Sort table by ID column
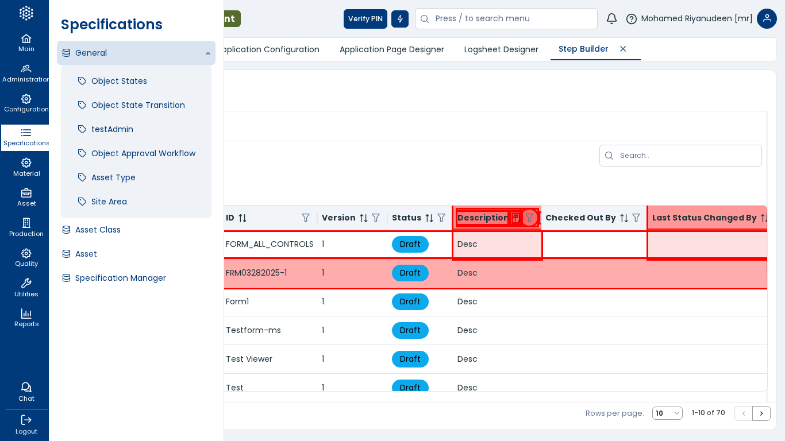The height and width of the screenshot is (441, 785). (x=243, y=218)
